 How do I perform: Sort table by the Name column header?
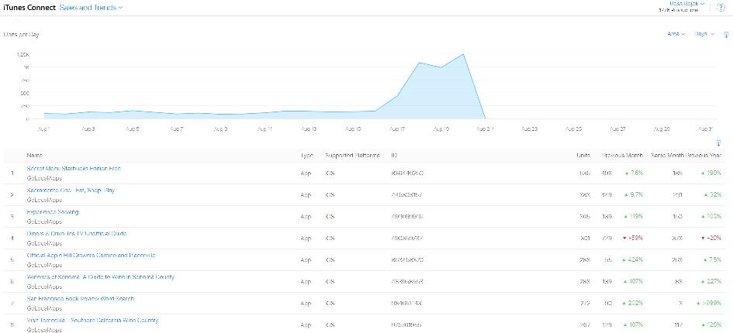click(x=34, y=155)
